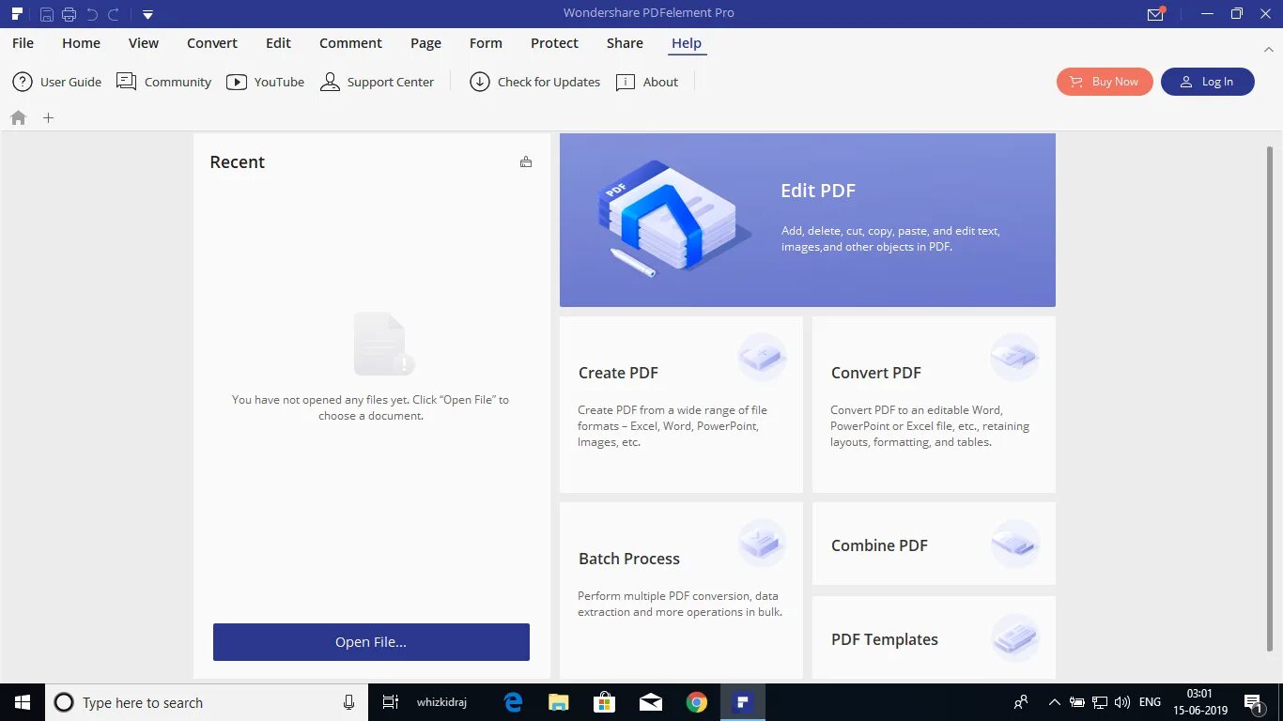Viewport: 1283px width, 721px height.
Task: Clear the Recent file list with brush icon
Action: [x=526, y=161]
